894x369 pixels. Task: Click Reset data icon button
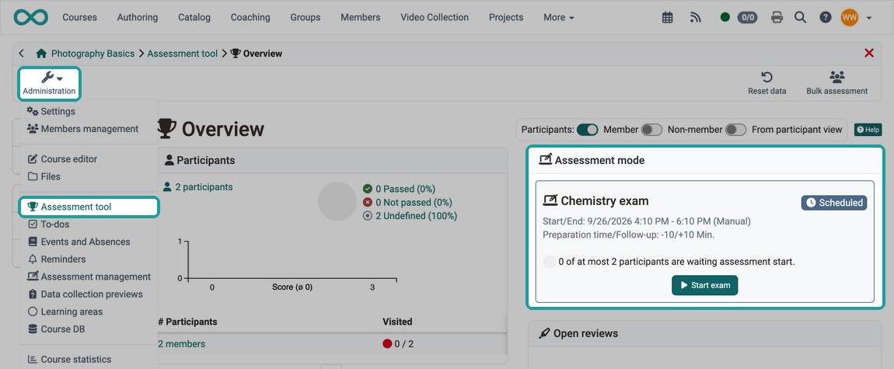click(x=767, y=83)
